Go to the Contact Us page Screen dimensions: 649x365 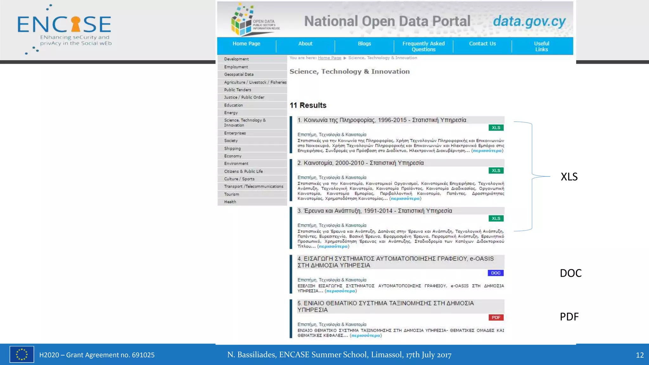[482, 44]
